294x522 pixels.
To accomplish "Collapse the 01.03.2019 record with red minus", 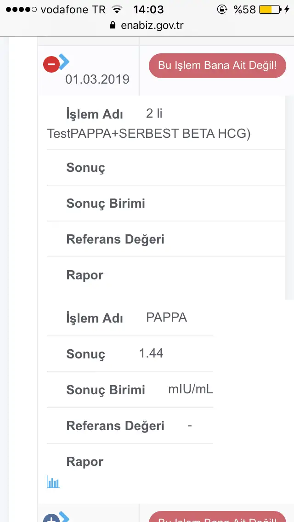I will pos(51,64).
